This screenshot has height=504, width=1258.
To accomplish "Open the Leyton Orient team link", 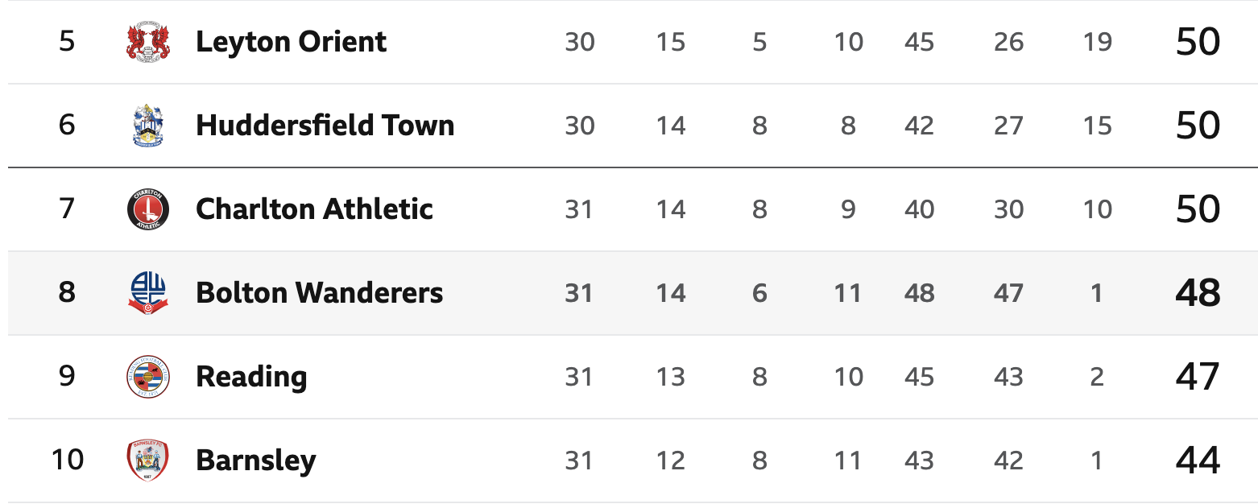I will coord(291,42).
